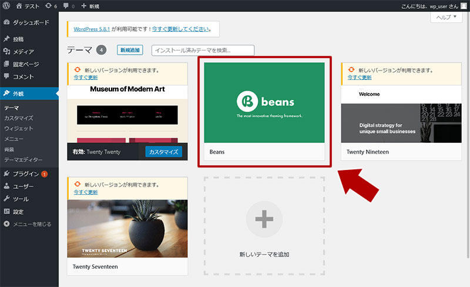The width and height of the screenshot is (470, 287).
Task: Select the 外観 menu in the sidebar
Action: tap(29, 94)
